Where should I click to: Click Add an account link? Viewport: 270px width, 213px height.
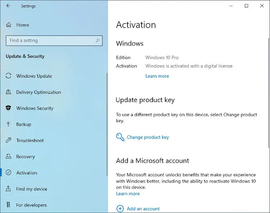(x=143, y=209)
